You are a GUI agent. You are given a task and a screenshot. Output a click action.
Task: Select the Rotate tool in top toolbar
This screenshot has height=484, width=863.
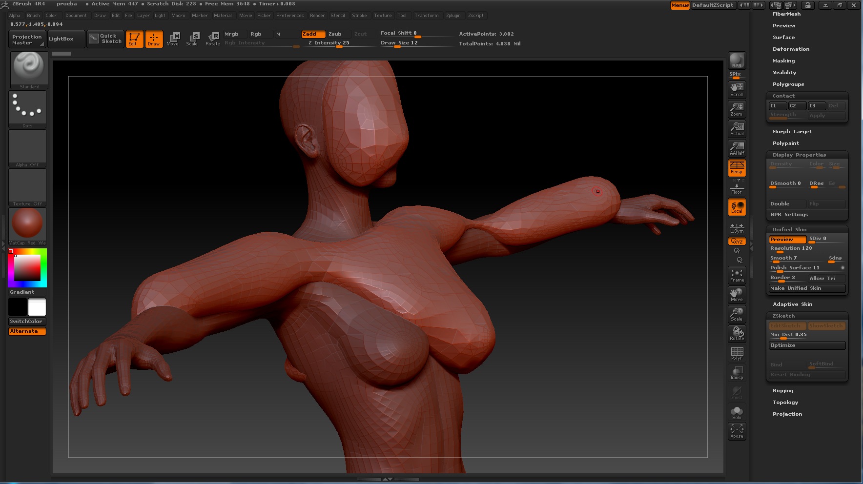click(213, 39)
